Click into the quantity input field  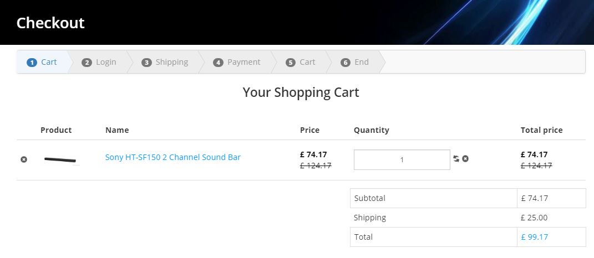pyautogui.click(x=402, y=160)
